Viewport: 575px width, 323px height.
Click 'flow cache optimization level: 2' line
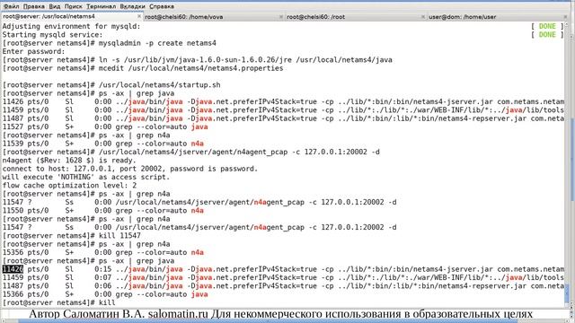click(x=69, y=186)
